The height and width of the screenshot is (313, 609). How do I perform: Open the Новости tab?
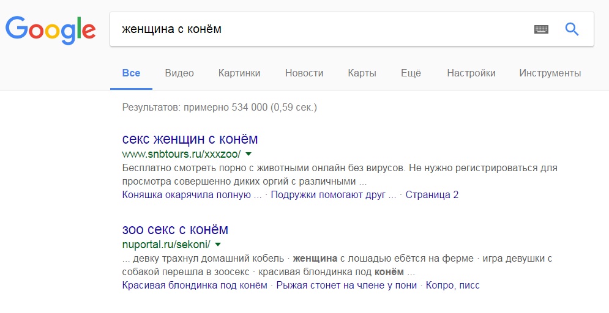[x=304, y=73]
